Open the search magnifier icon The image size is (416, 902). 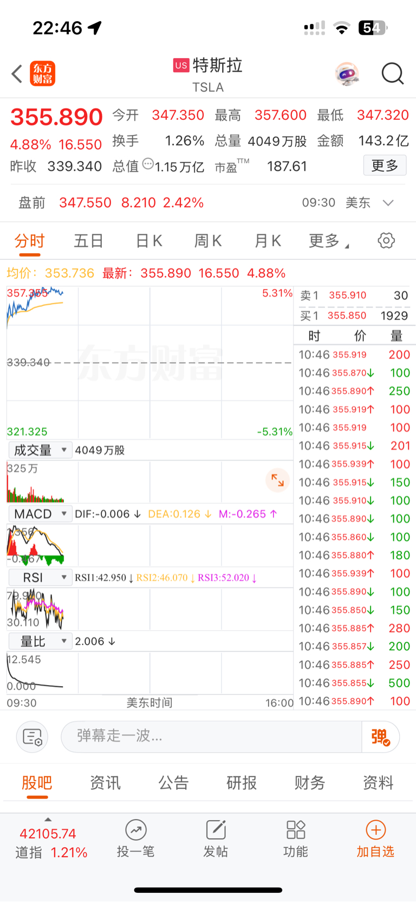point(393,74)
